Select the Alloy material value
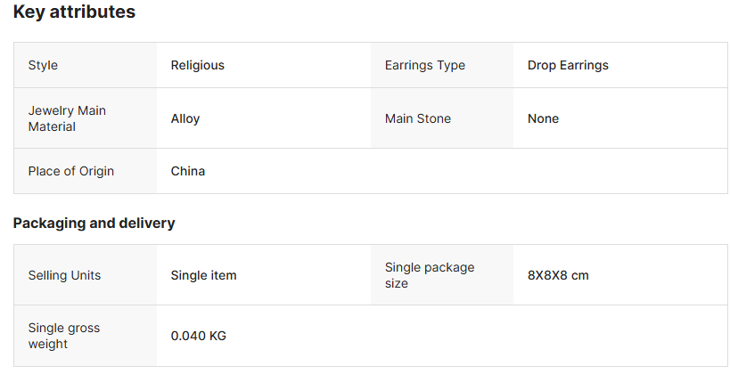 [185, 118]
